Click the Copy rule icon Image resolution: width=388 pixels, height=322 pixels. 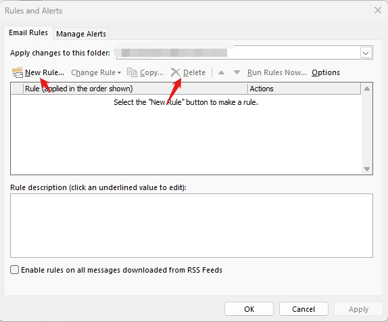pos(132,72)
